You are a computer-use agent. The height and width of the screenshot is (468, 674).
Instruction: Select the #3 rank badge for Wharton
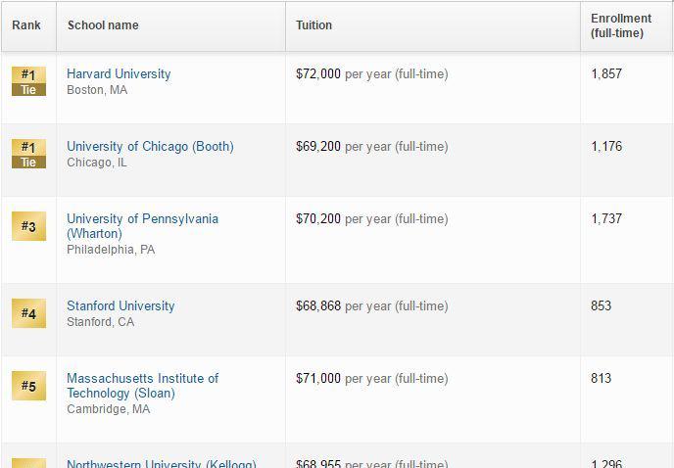click(x=28, y=226)
